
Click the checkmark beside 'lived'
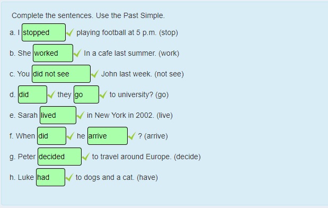[81, 116]
